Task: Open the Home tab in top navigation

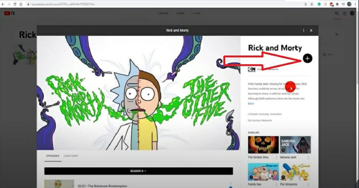Action: (180, 13)
